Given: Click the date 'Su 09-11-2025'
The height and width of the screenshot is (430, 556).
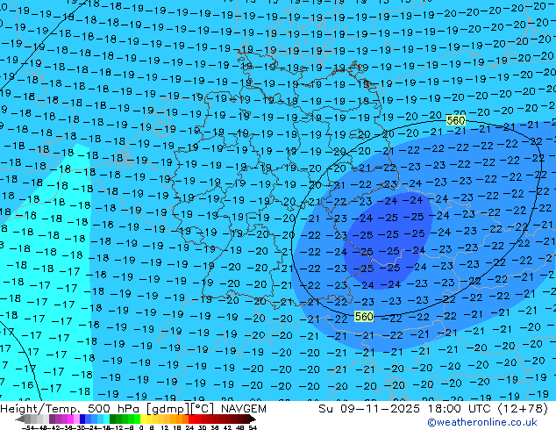Looking at the screenshot, I should (x=369, y=408).
